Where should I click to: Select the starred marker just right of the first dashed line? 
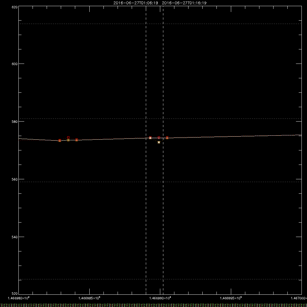coord(150,138)
